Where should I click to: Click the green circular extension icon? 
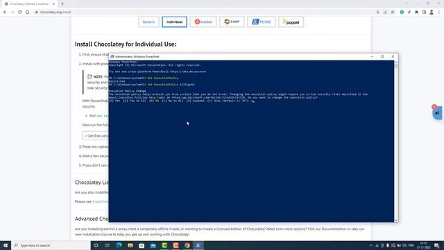(402, 12)
